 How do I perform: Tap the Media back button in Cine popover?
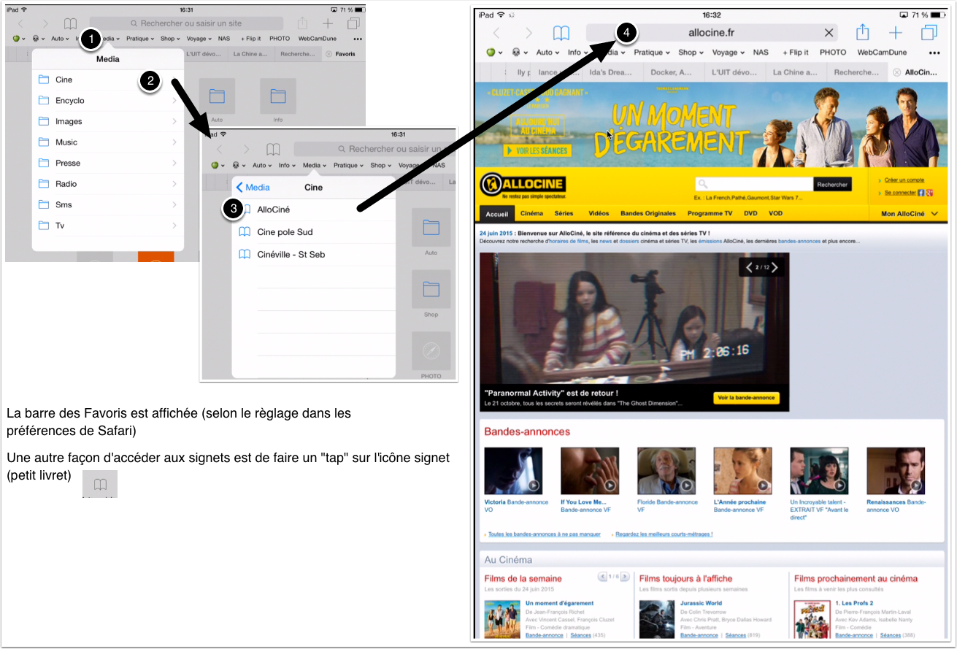[253, 188]
